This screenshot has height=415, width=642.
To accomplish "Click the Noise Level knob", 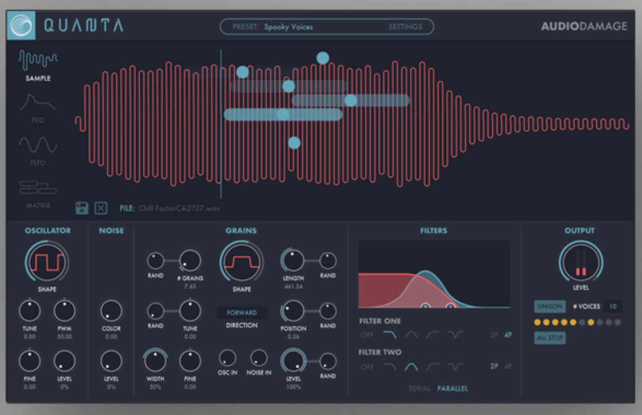I will click(112, 361).
